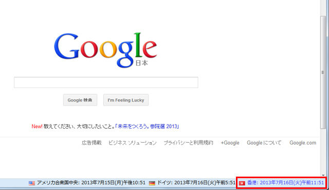Click the アメリカ合衆国中央 clock text

91,183
